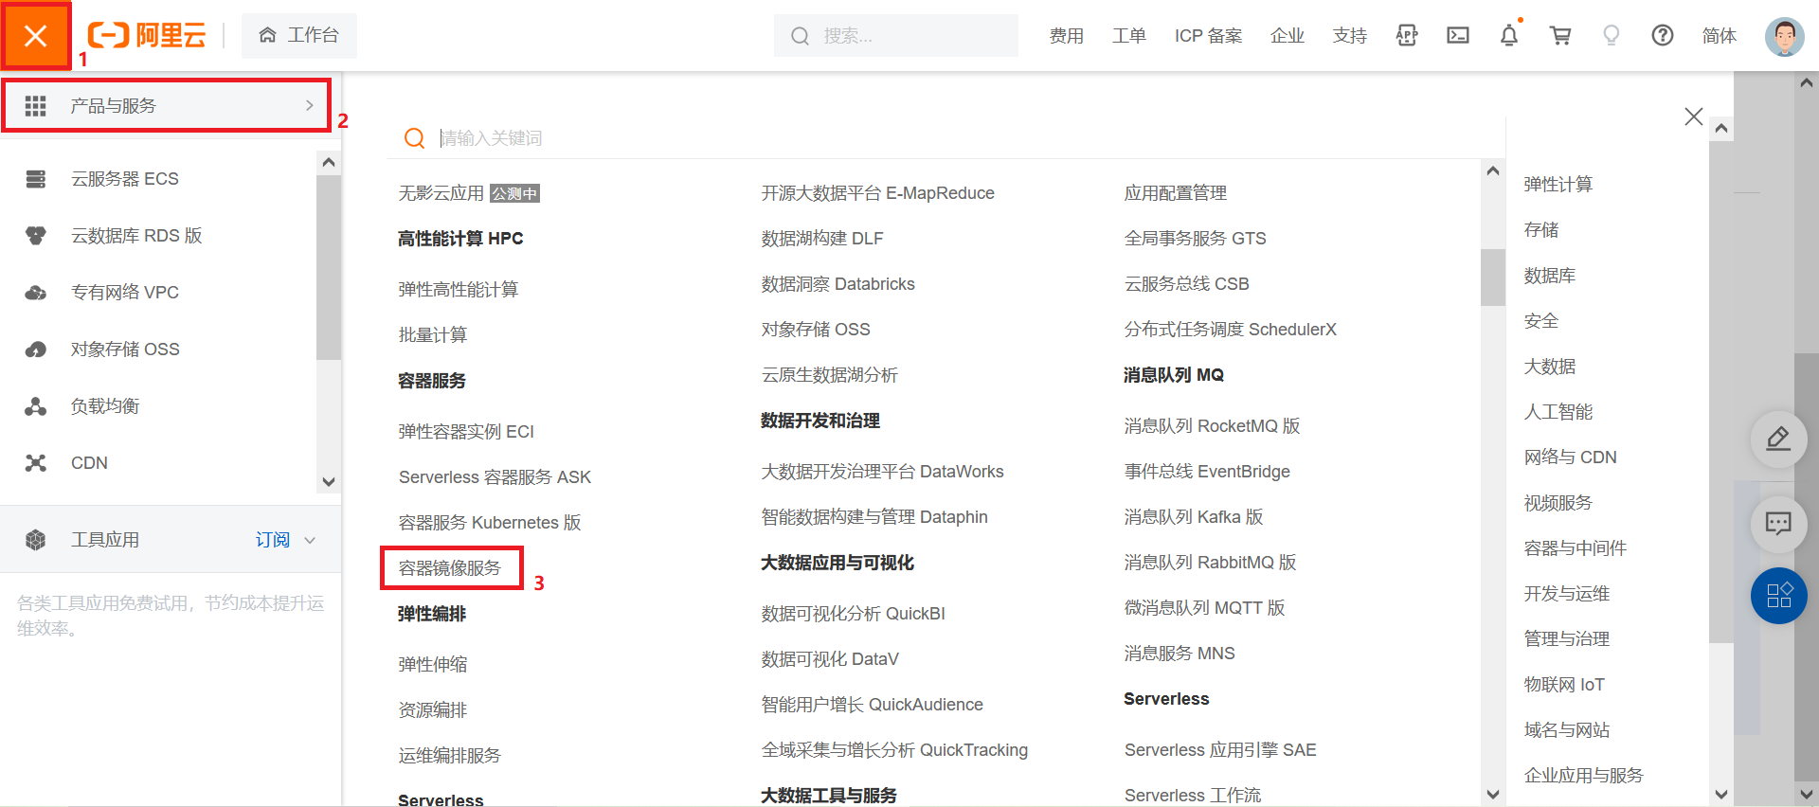Open the API explorer icon in top bar
Viewport: 1819px width, 807px height.
tap(1407, 35)
